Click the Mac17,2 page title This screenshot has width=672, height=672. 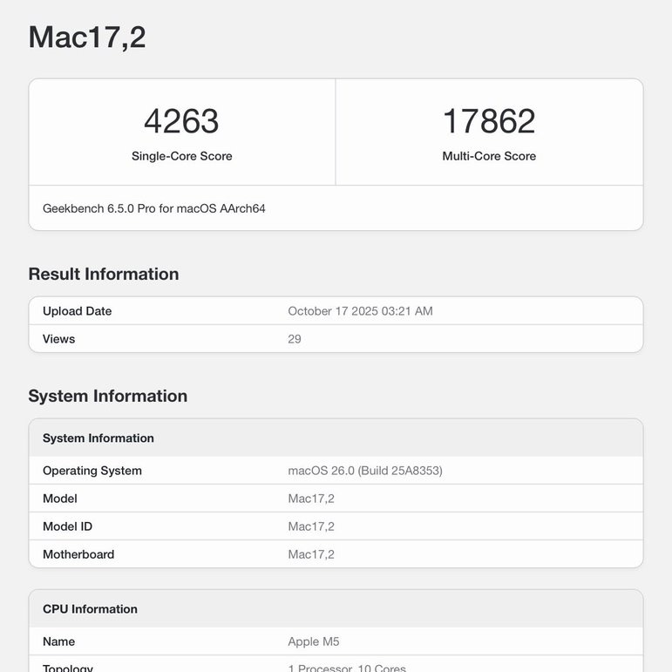[x=87, y=37]
